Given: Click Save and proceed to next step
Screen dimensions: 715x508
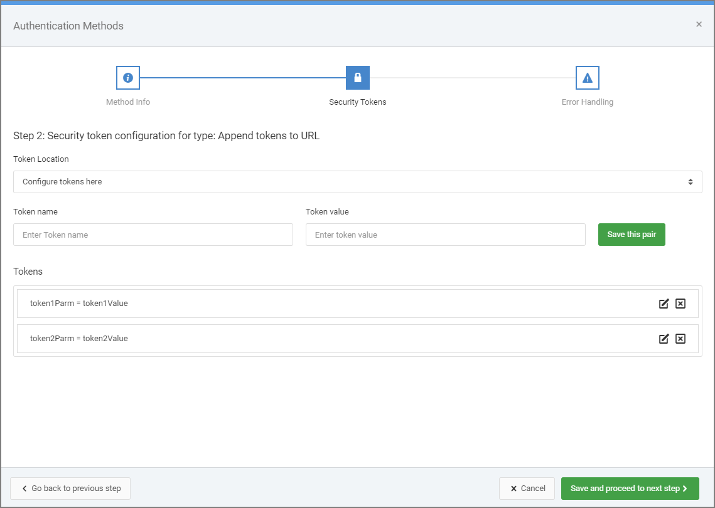Looking at the screenshot, I should [x=630, y=489].
